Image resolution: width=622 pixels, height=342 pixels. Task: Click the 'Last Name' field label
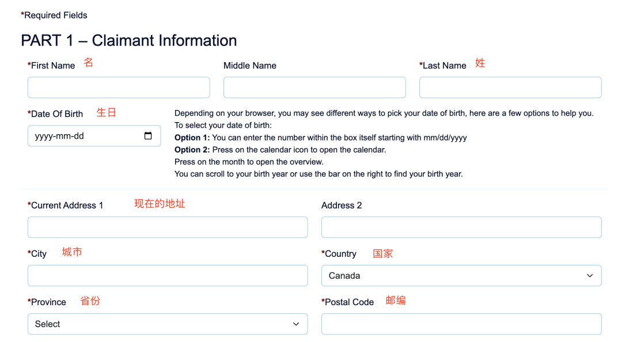click(444, 66)
